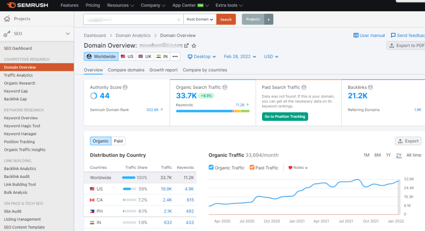Toggle the Paid Traffic checkbox

coord(252,168)
